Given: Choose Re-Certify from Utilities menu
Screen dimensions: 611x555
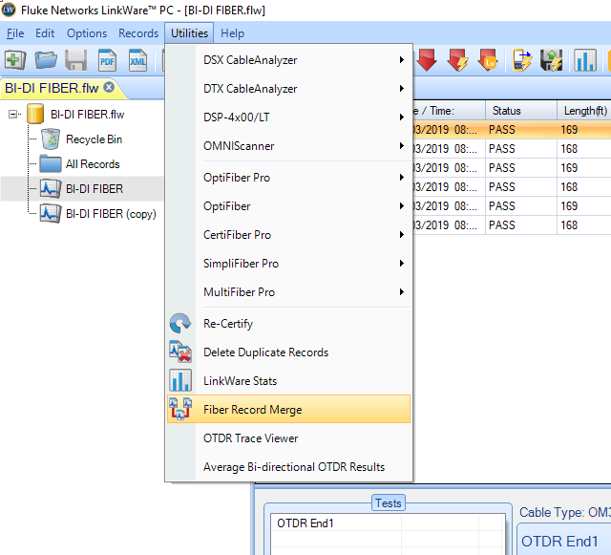Looking at the screenshot, I should pos(288,324).
